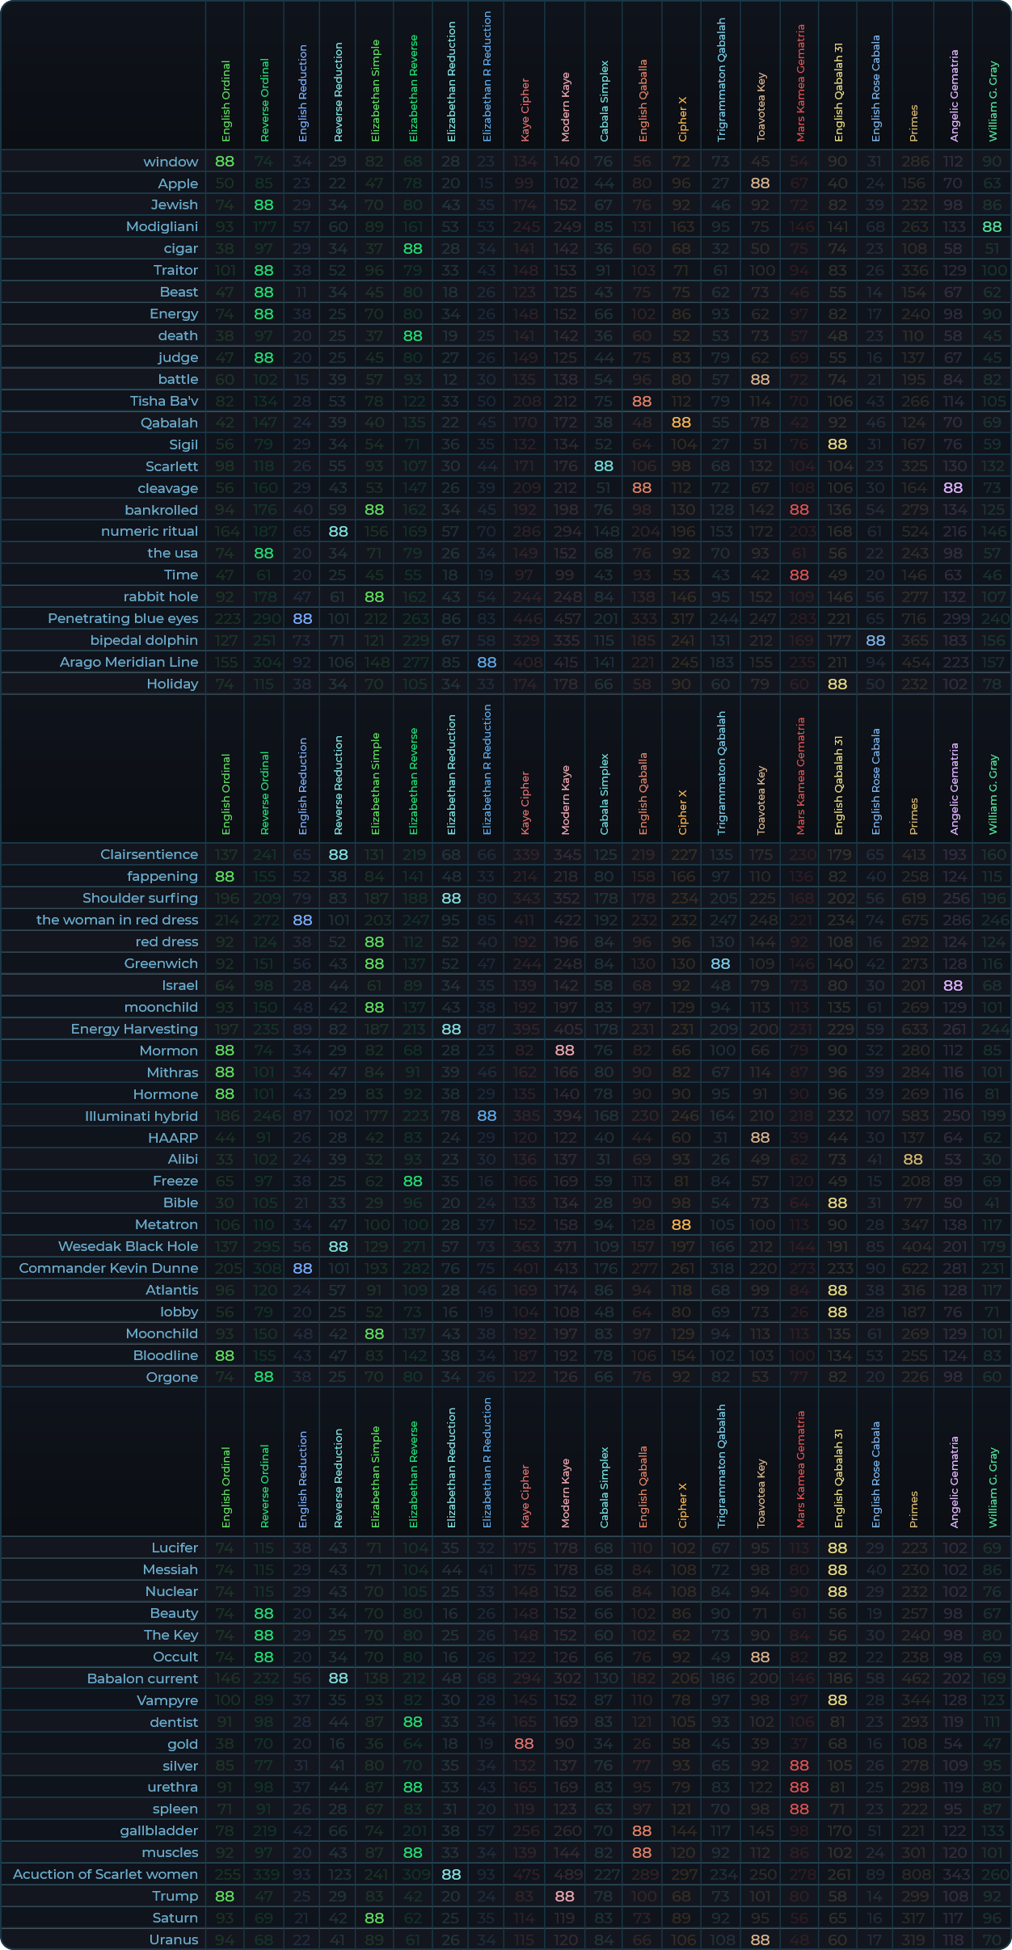
Task: Open the 'Modigliani' row label
Action: pos(162,227)
